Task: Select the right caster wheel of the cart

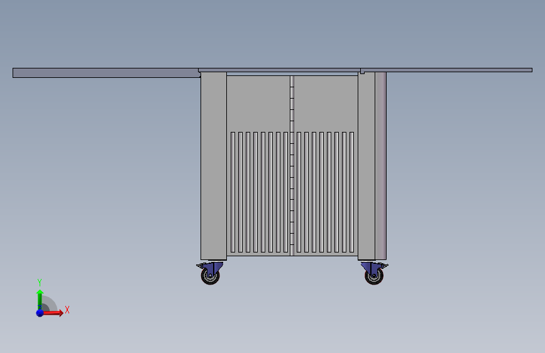Action: click(374, 276)
